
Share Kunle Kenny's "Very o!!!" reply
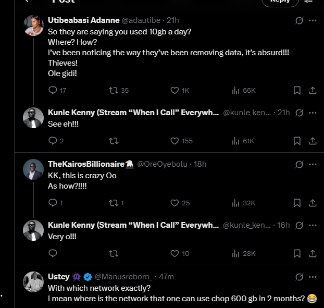(313, 253)
